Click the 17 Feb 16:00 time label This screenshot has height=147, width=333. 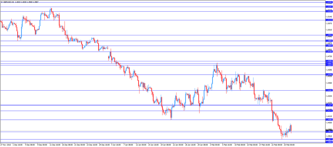tap(265, 145)
